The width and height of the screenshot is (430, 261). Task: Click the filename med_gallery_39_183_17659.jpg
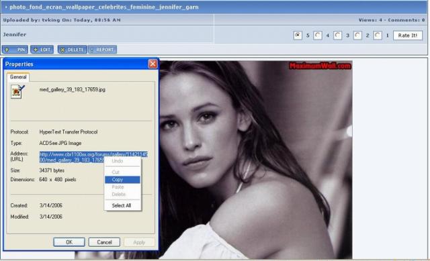[72, 89]
